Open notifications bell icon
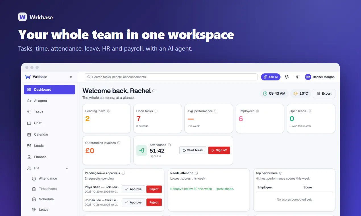Viewport: 361px width, 216px height. pos(287,77)
